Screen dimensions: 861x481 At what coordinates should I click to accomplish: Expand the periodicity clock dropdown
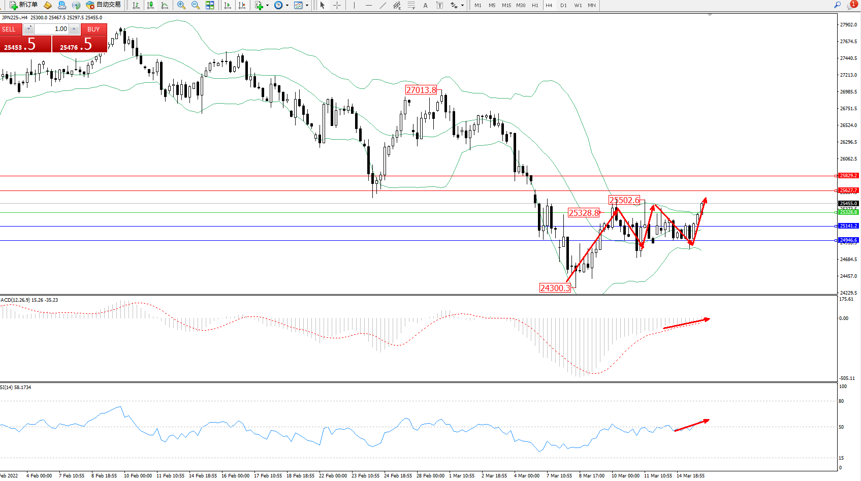pyautogui.click(x=287, y=5)
